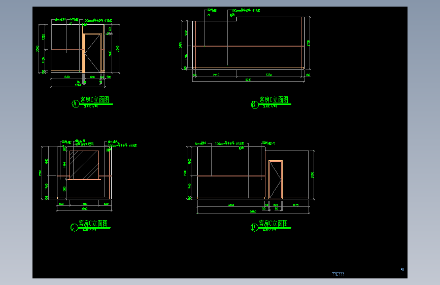The width and height of the screenshot is (440, 285).
Task: Click the door with swing lines in elevation D
Action: [x=276, y=180]
